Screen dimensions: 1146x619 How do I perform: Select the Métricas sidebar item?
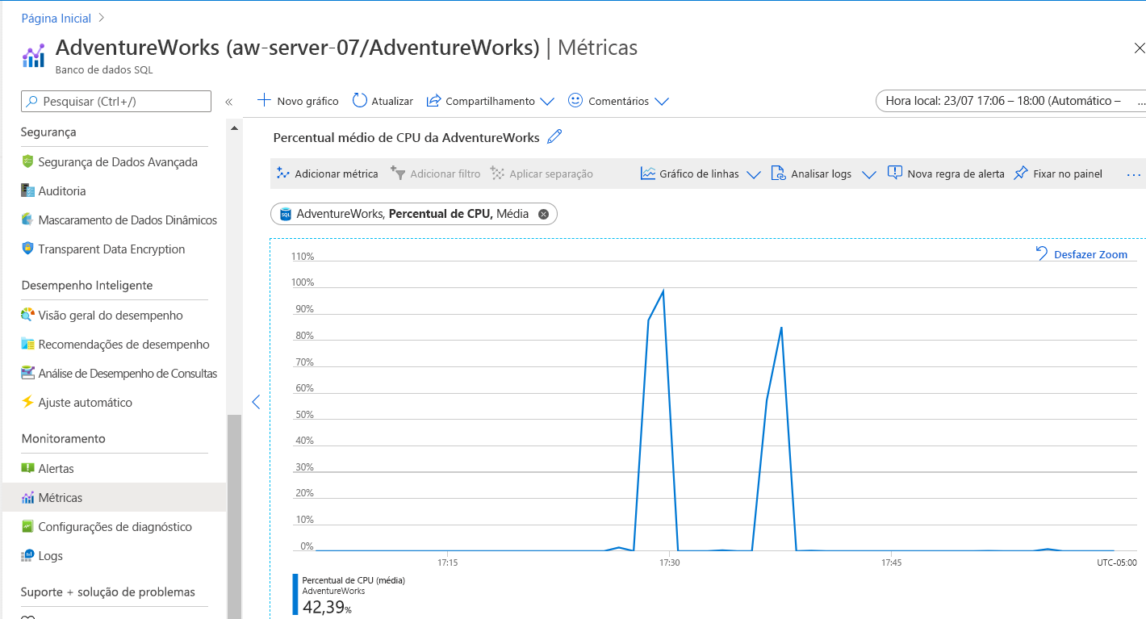[x=114, y=497]
